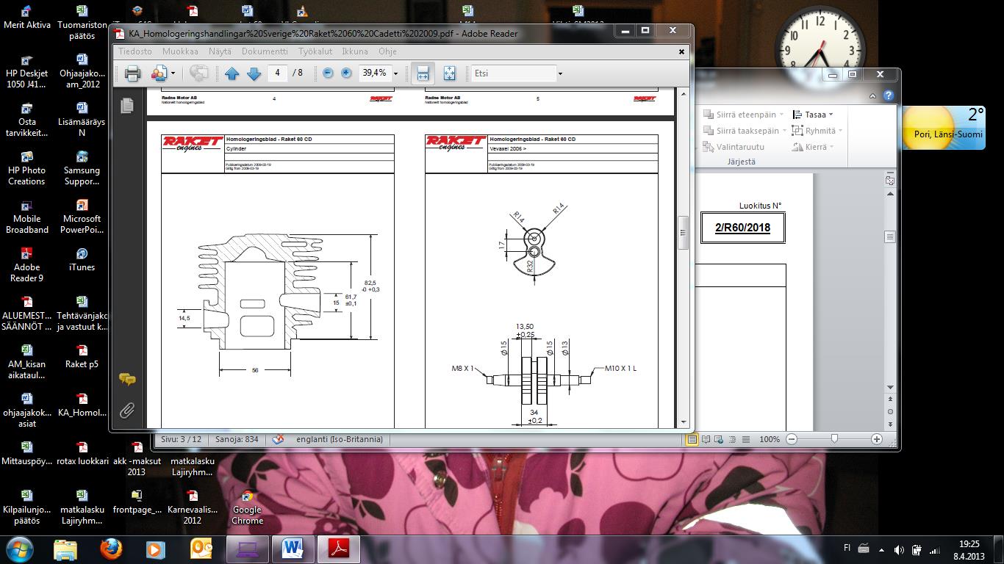The width and height of the screenshot is (1004, 564).
Task: Open the Ikkuna menu
Action: pyautogui.click(x=355, y=51)
